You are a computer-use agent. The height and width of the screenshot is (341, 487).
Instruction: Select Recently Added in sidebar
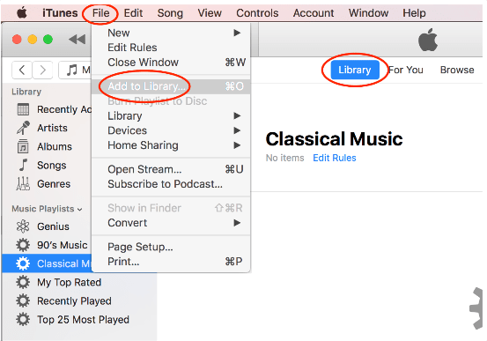click(x=63, y=109)
